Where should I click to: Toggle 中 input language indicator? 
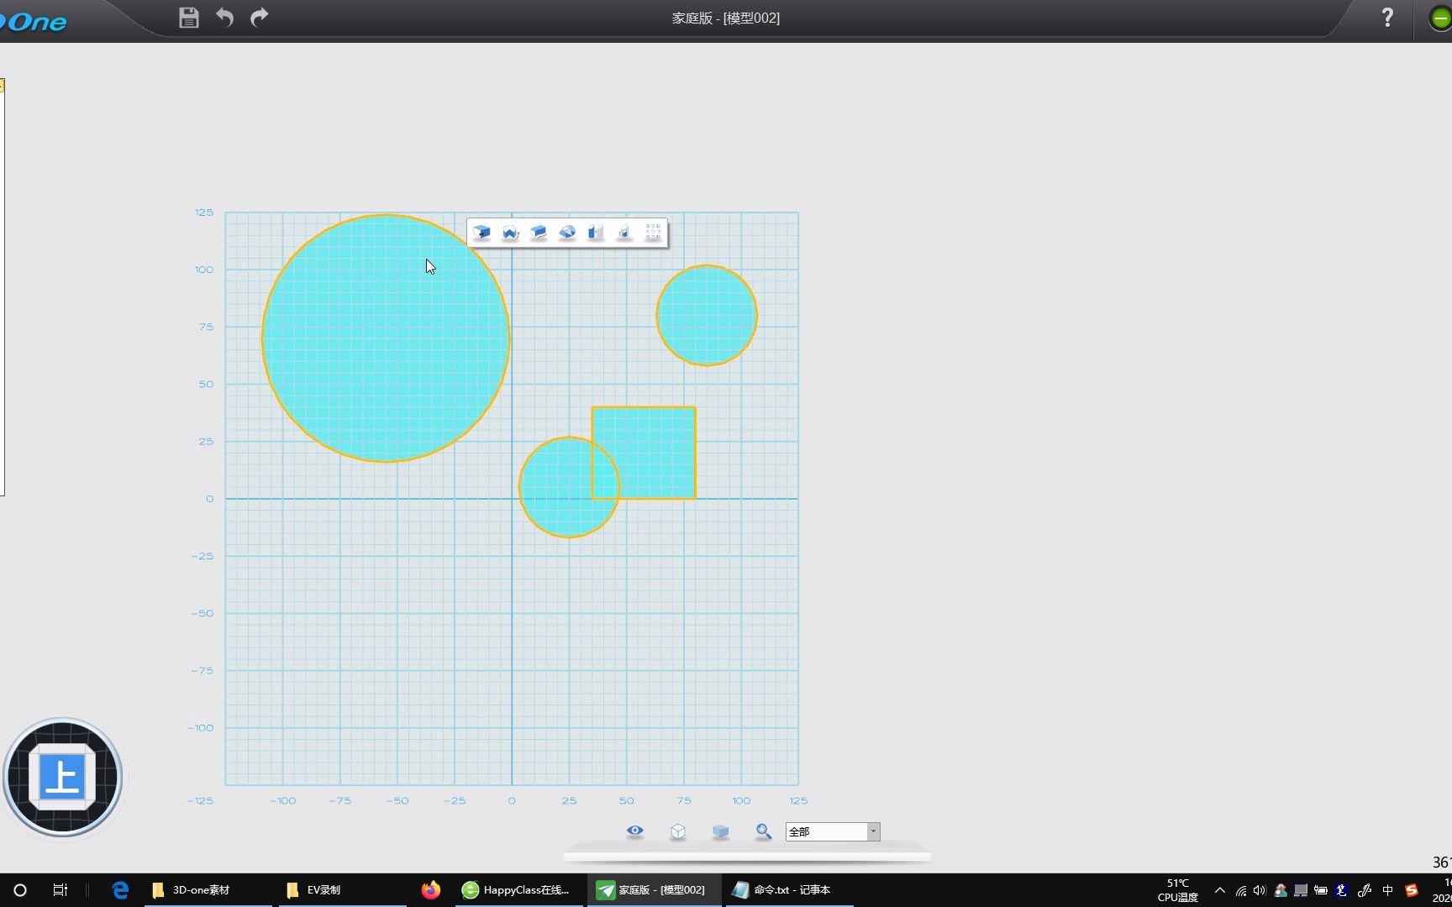1387,890
